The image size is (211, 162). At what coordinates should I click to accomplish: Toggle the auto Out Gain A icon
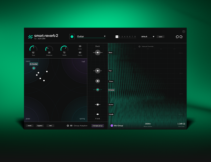coord(184,124)
